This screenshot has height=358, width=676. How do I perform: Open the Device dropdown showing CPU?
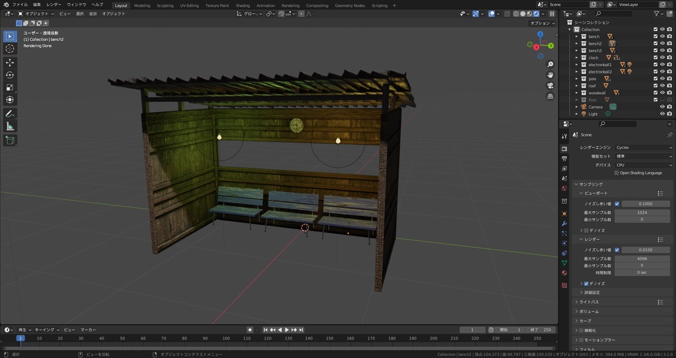pos(644,165)
